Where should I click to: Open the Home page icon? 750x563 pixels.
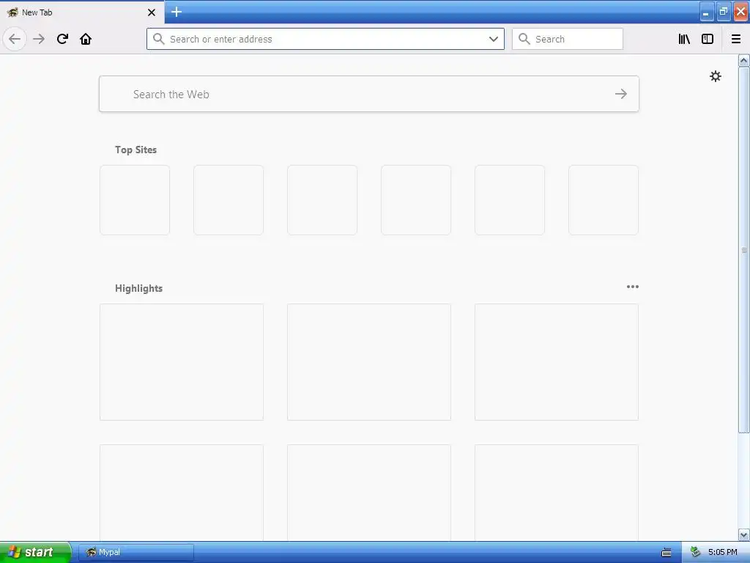point(86,39)
